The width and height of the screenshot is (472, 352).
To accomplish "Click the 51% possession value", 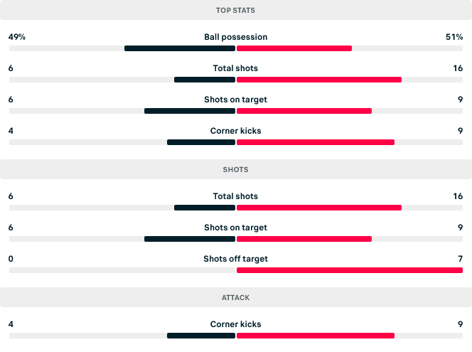I will tap(454, 37).
